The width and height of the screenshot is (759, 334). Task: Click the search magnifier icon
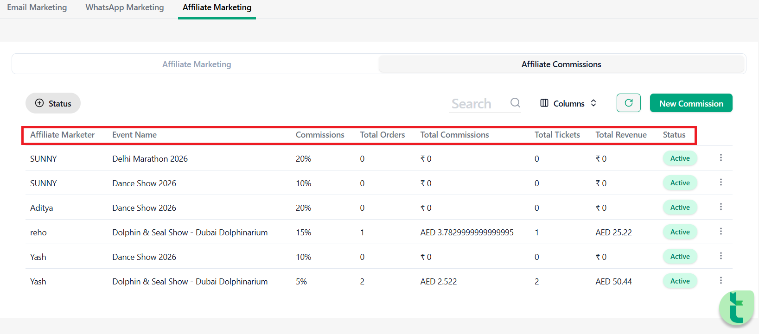tap(515, 103)
